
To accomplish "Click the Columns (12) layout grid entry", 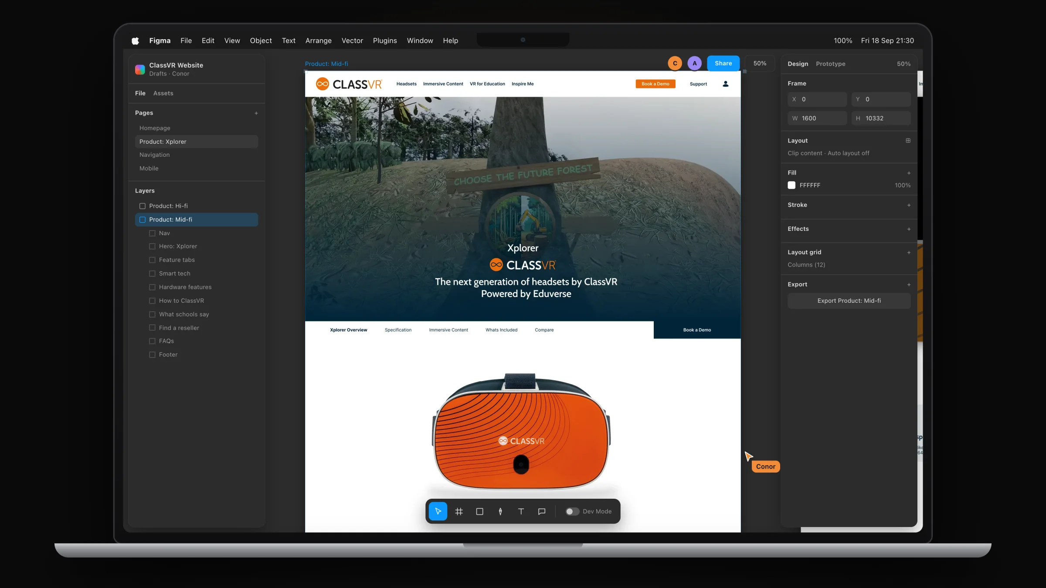I will pos(806,265).
